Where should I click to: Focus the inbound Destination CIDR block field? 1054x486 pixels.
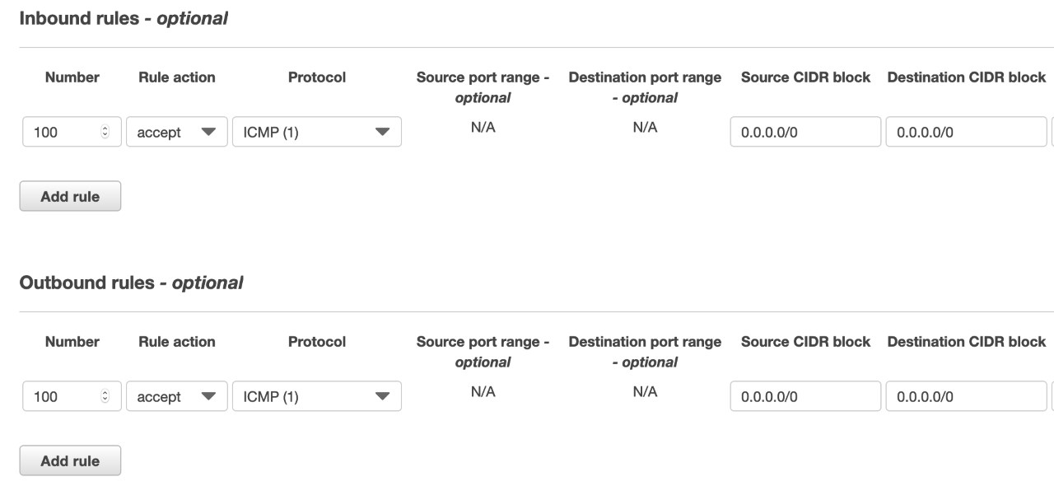966,132
